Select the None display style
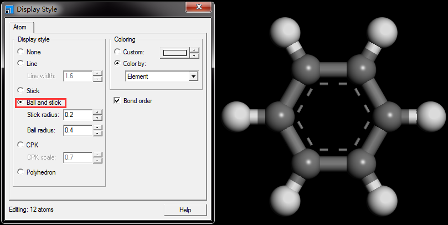 point(20,52)
